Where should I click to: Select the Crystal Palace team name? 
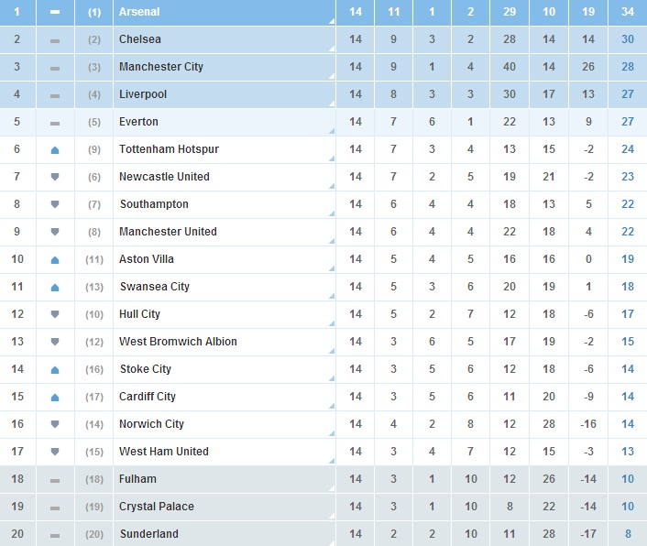click(x=157, y=507)
